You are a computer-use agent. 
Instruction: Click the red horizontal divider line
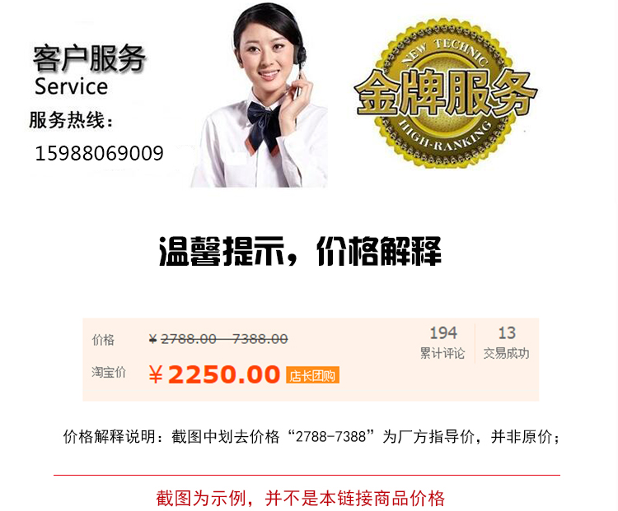307,475
